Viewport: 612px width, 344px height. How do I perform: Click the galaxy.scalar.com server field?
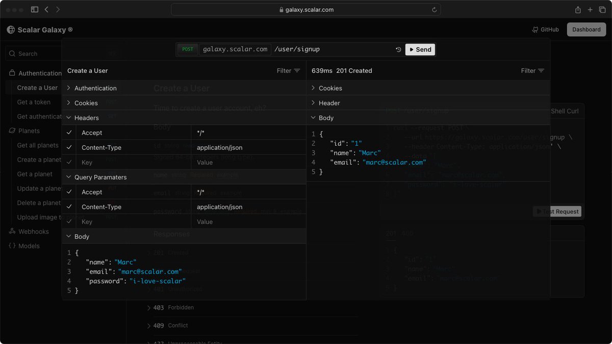(x=235, y=49)
